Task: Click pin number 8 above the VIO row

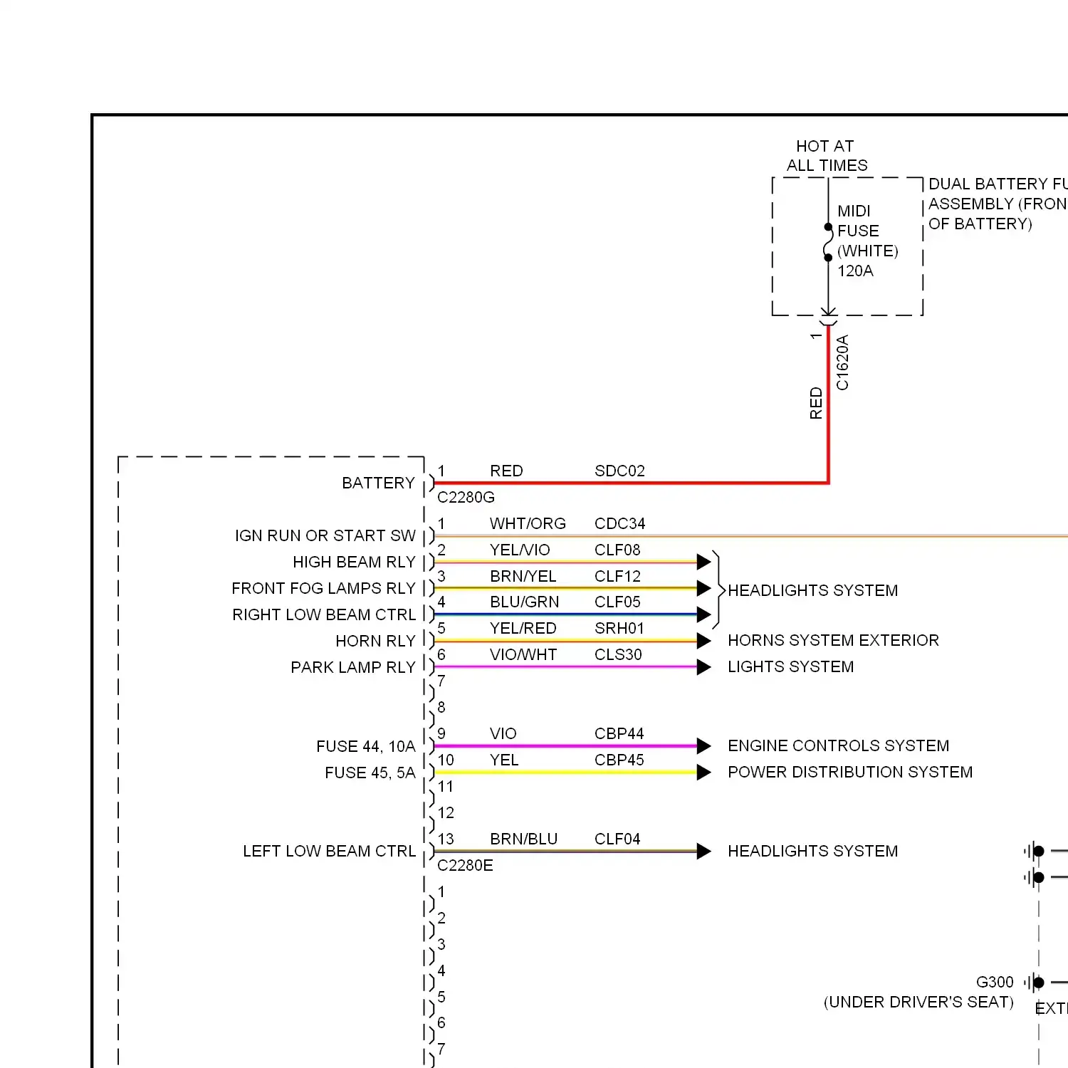Action: (441, 707)
